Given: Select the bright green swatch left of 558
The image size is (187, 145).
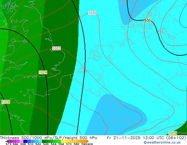Looking at the screenshot, I should (59, 141).
